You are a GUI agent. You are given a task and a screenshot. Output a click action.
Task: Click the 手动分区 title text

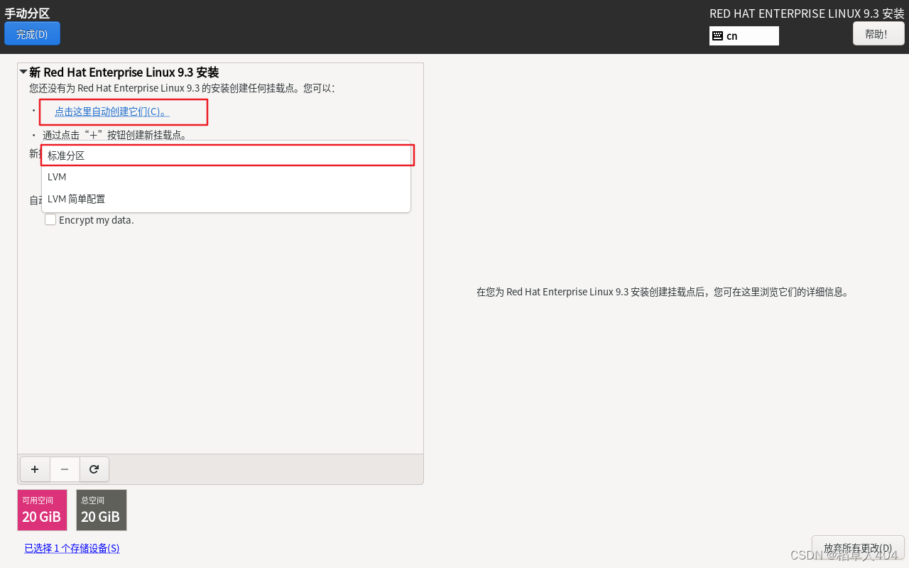[x=27, y=13]
